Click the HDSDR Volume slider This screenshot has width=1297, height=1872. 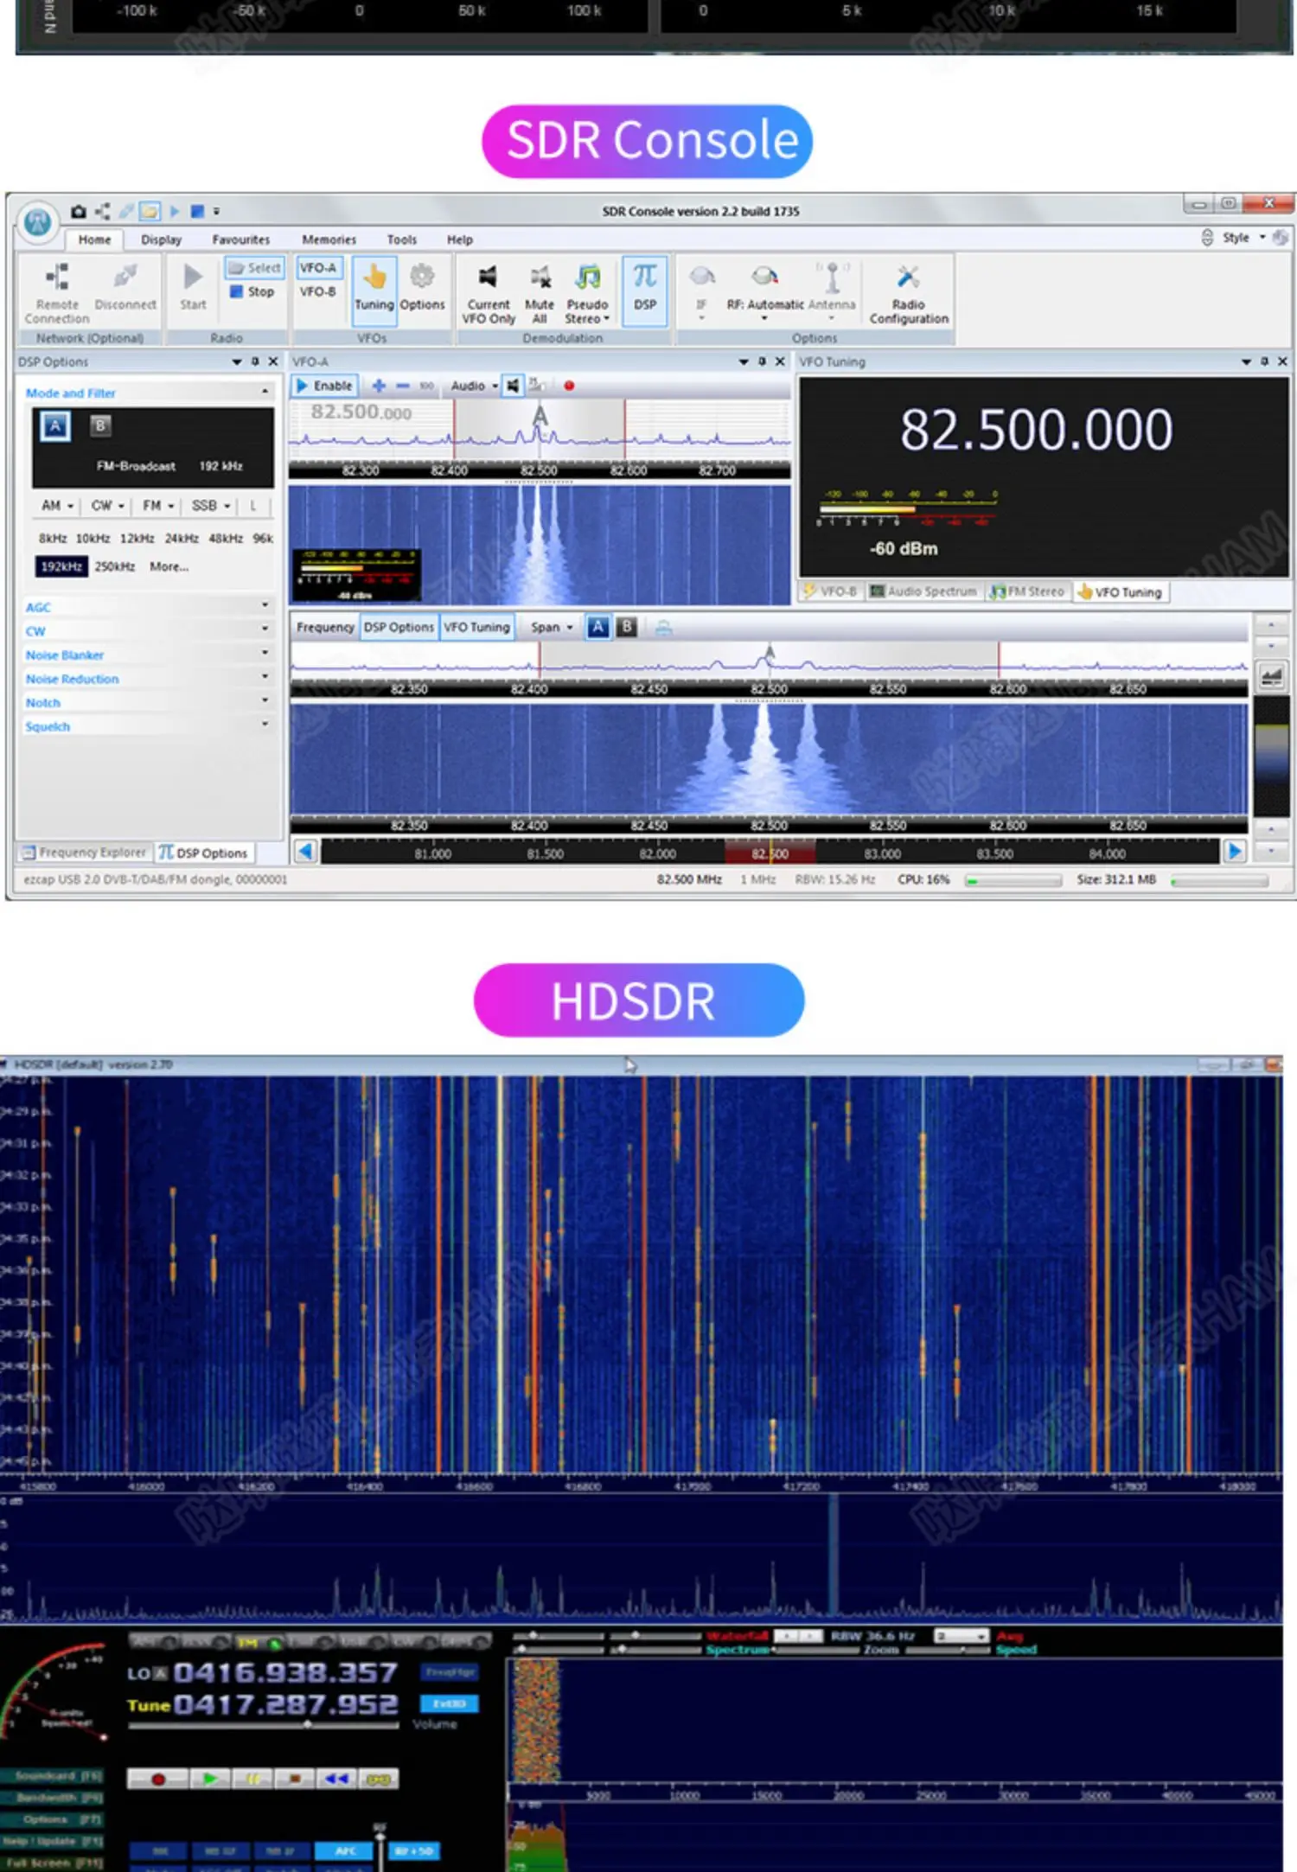tap(264, 1724)
